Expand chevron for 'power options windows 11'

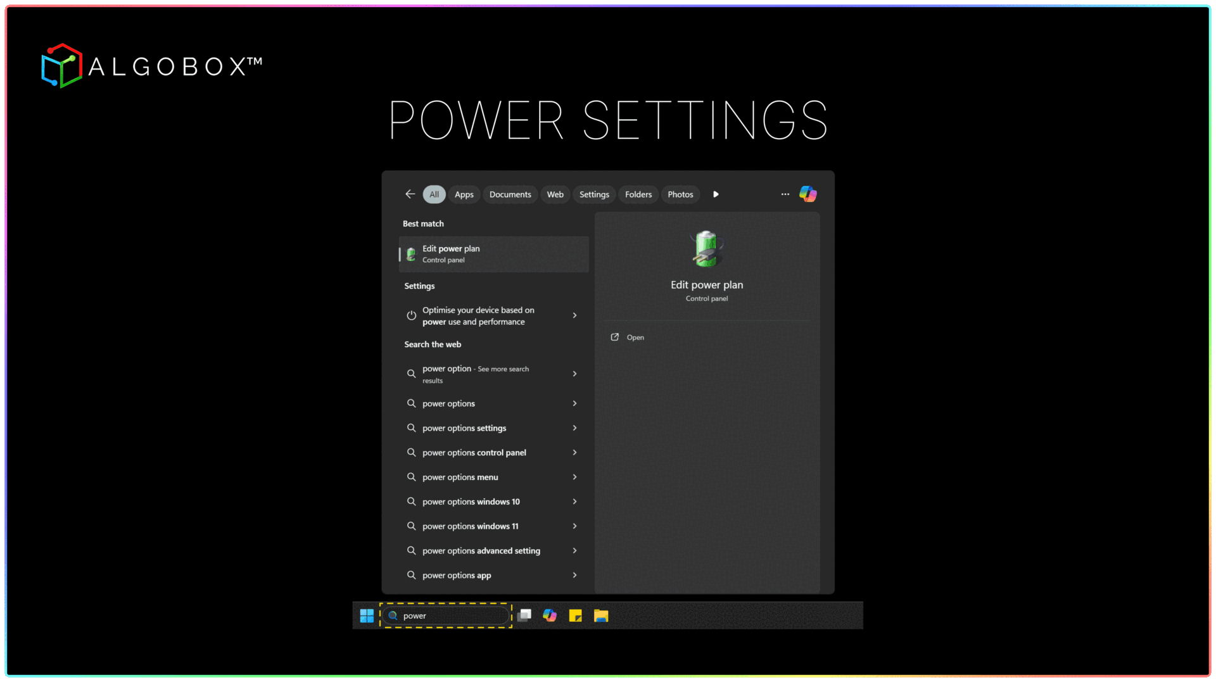(574, 526)
